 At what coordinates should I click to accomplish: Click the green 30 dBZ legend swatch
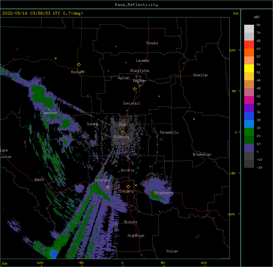[x=249, y=132]
